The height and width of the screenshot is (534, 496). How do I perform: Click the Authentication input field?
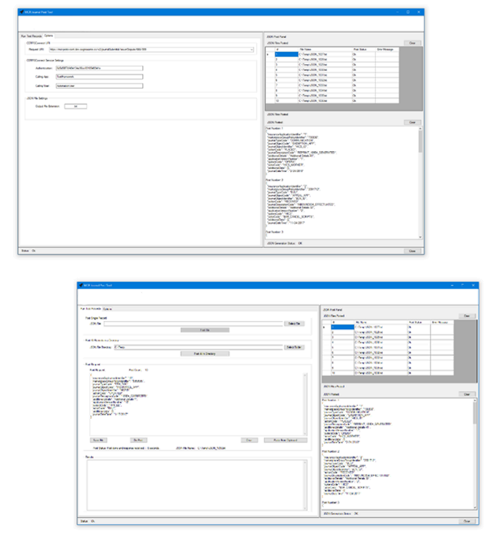pos(99,68)
